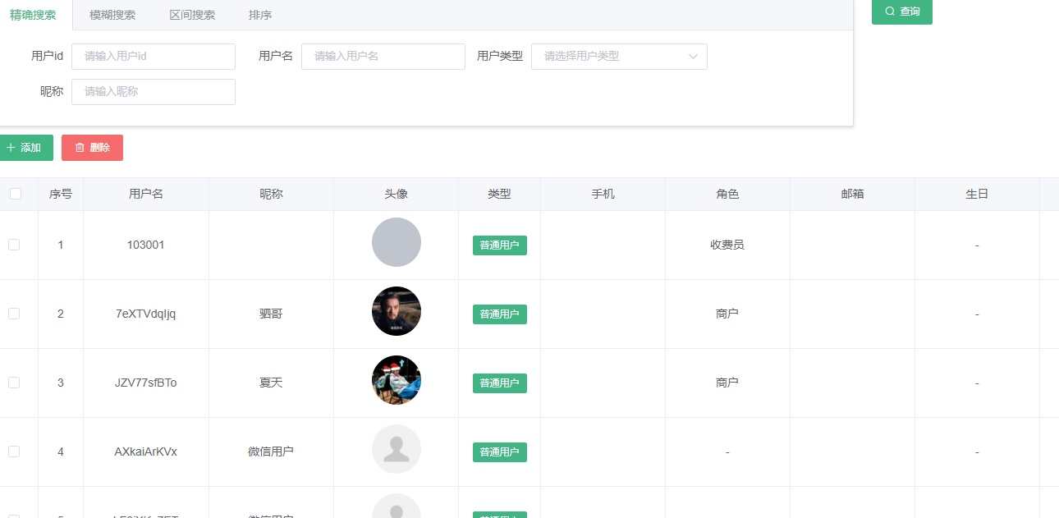Click the nickname cell 驷哥
Screen dimensions: 1059x518
click(x=272, y=314)
